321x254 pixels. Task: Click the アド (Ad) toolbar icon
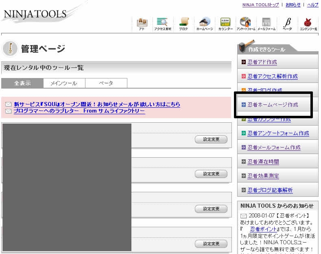click(142, 24)
